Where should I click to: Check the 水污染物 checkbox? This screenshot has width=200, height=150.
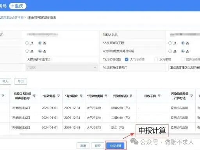156,59
